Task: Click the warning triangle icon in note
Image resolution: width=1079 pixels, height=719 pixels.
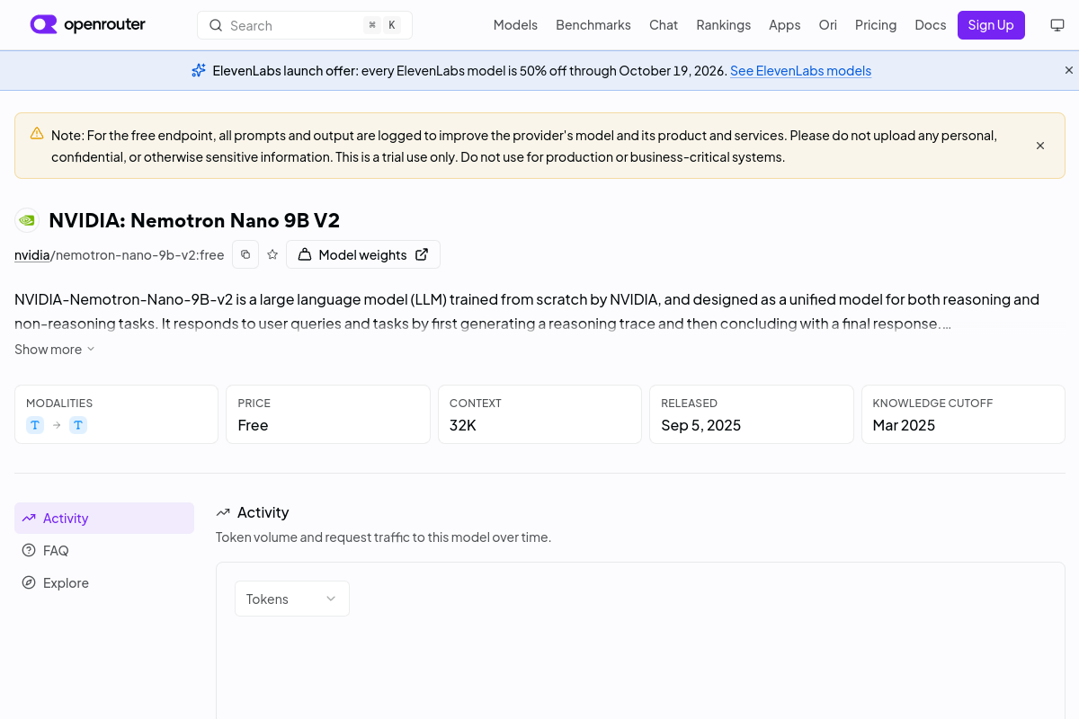Action: coord(37,134)
